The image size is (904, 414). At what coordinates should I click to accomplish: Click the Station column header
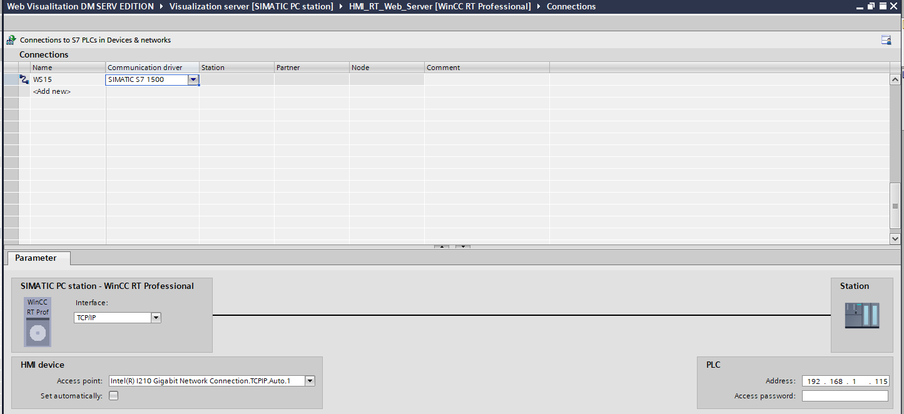236,68
